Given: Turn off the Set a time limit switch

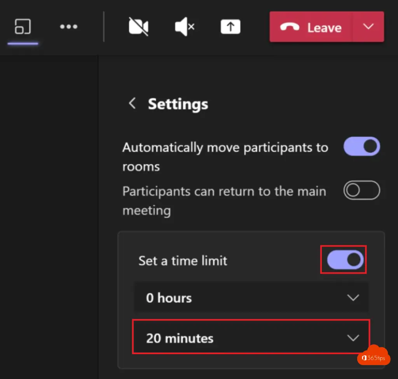Looking at the screenshot, I should click(x=345, y=260).
